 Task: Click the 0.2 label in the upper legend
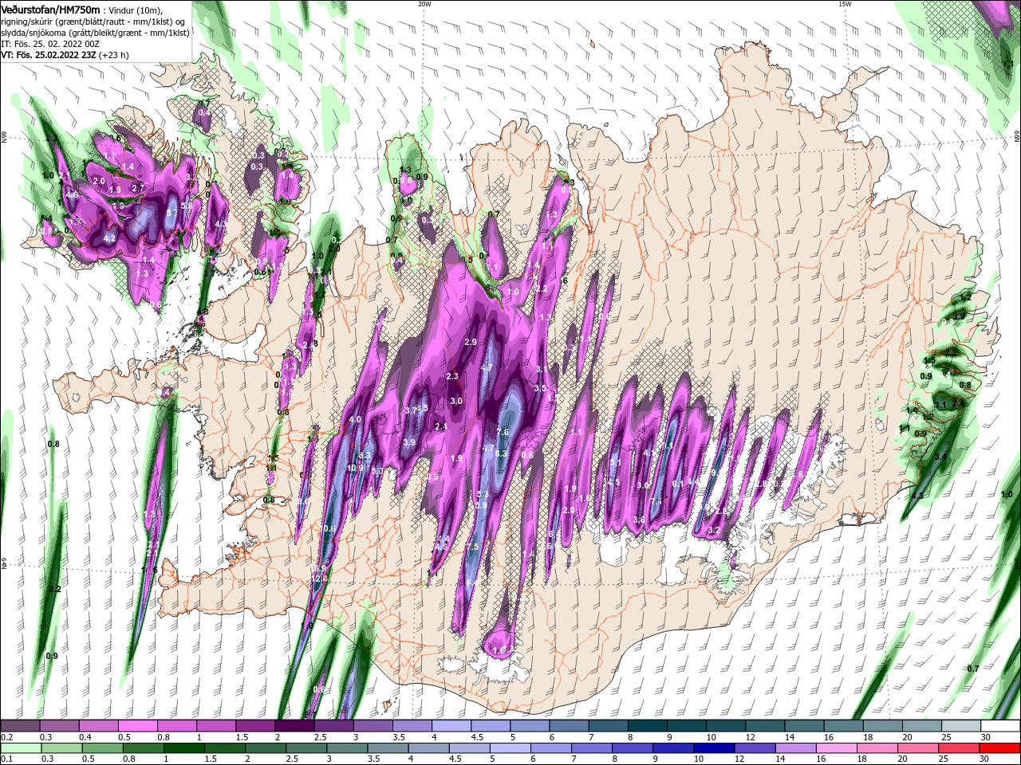(x=6, y=738)
